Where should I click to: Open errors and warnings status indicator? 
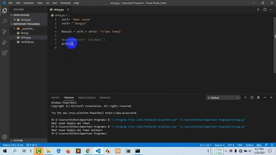pyautogui.click(x=31, y=145)
